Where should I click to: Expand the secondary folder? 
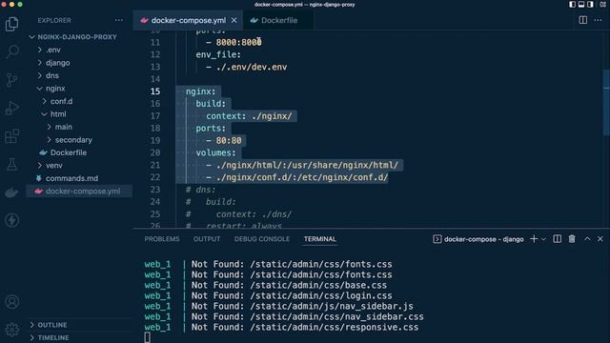[x=73, y=140]
